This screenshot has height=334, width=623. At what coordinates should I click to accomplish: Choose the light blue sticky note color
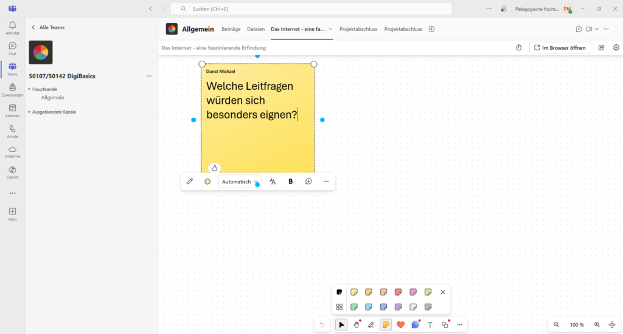(369, 307)
